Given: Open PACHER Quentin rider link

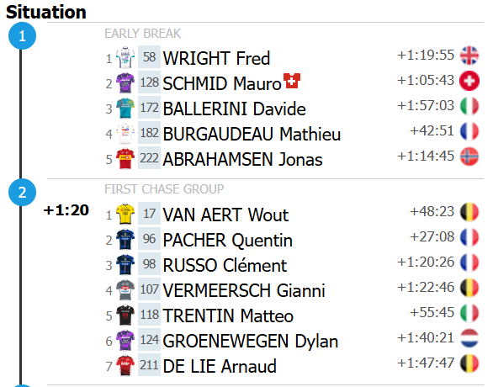Looking at the screenshot, I should (228, 241).
